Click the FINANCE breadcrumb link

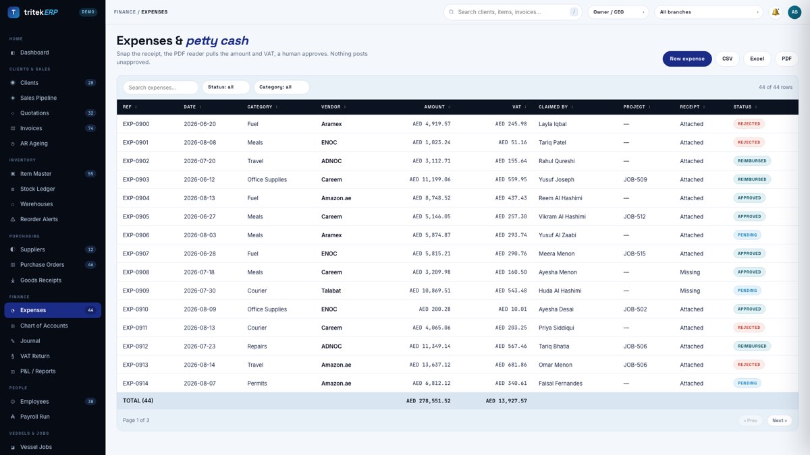[124, 12]
